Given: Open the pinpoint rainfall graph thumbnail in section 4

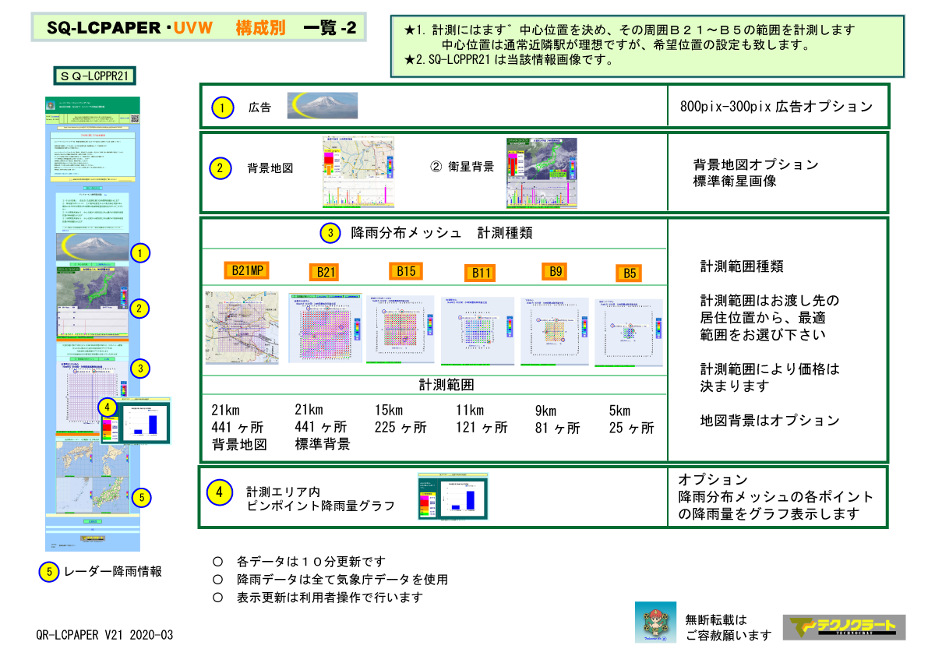Looking at the screenshot, I should pyautogui.click(x=453, y=496).
